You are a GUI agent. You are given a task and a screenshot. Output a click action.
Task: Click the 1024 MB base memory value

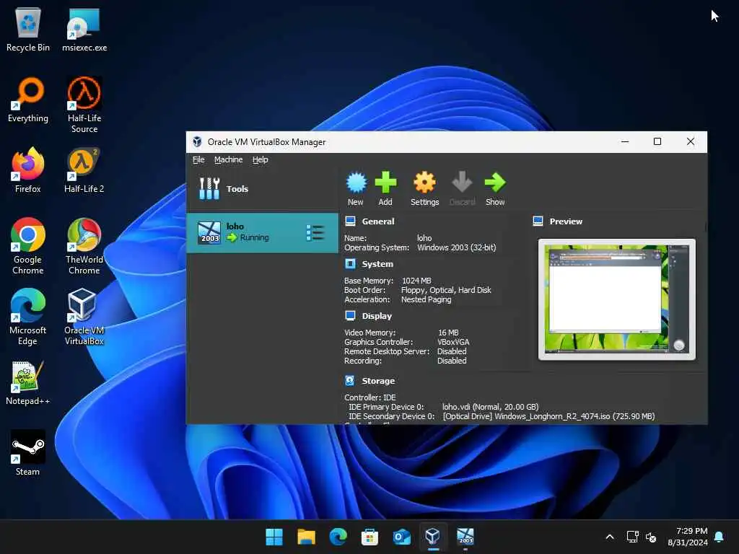point(416,281)
